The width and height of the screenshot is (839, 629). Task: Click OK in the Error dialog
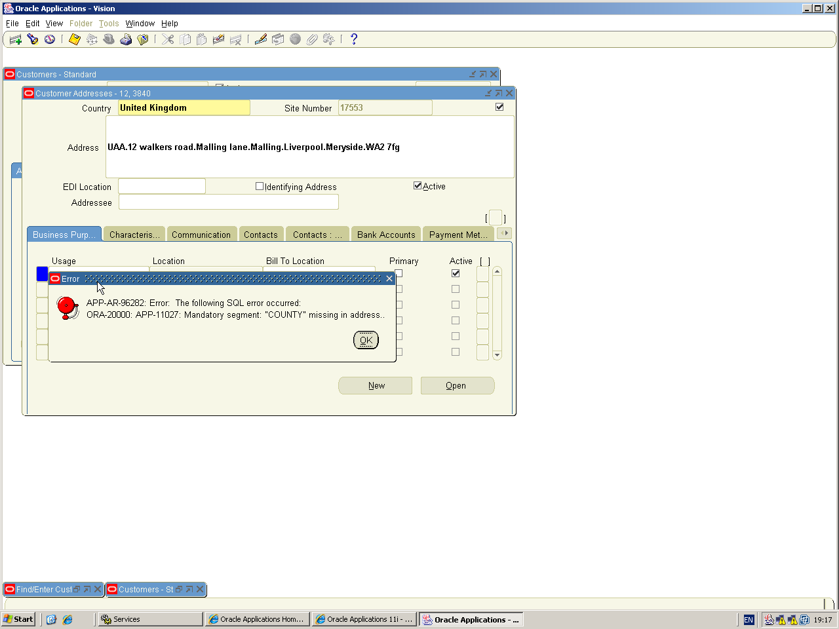coord(366,340)
